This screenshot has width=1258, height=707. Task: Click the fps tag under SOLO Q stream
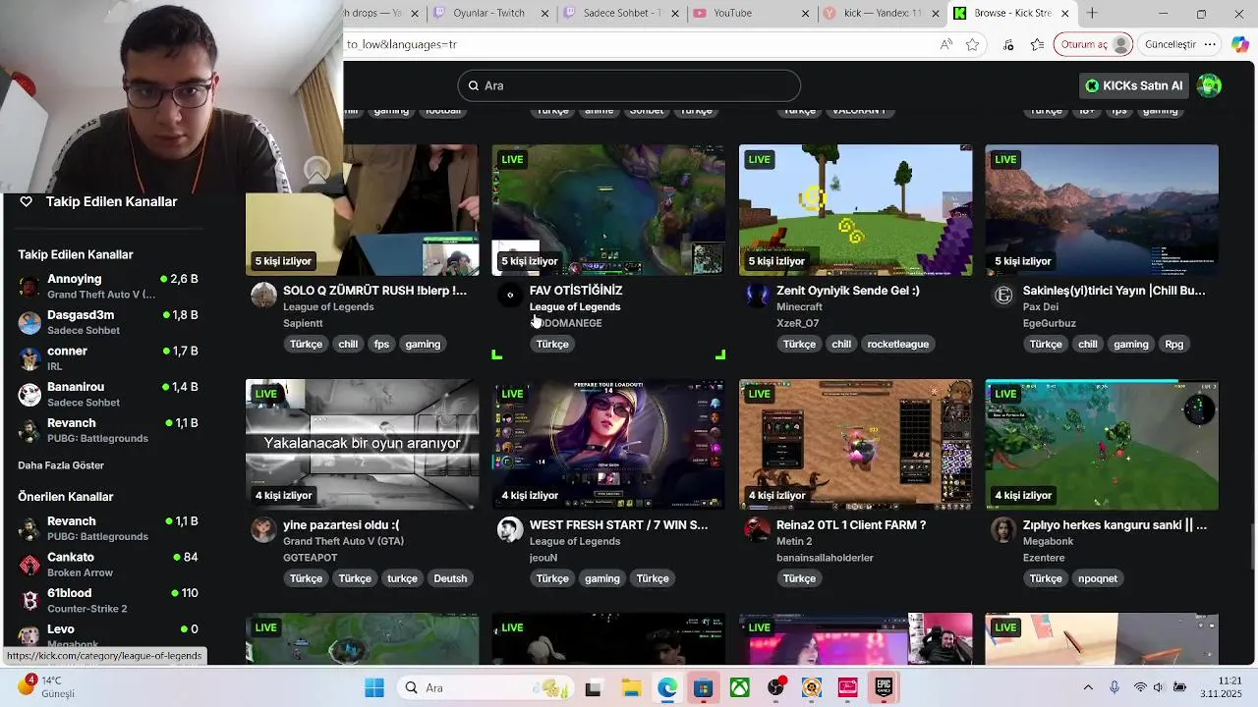pos(381,344)
